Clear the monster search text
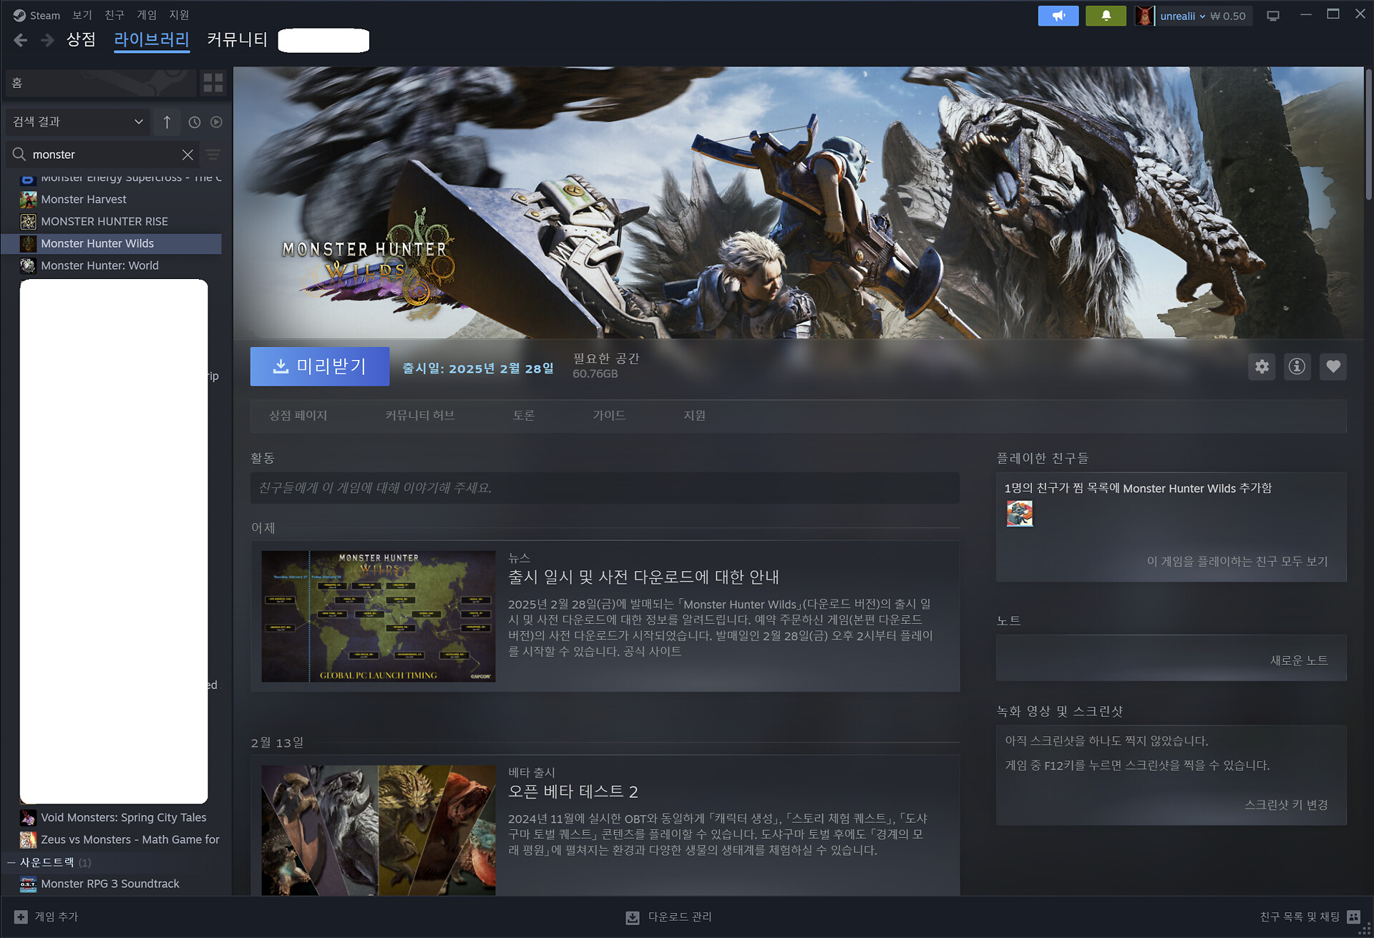This screenshot has height=938, width=1374. (x=187, y=155)
